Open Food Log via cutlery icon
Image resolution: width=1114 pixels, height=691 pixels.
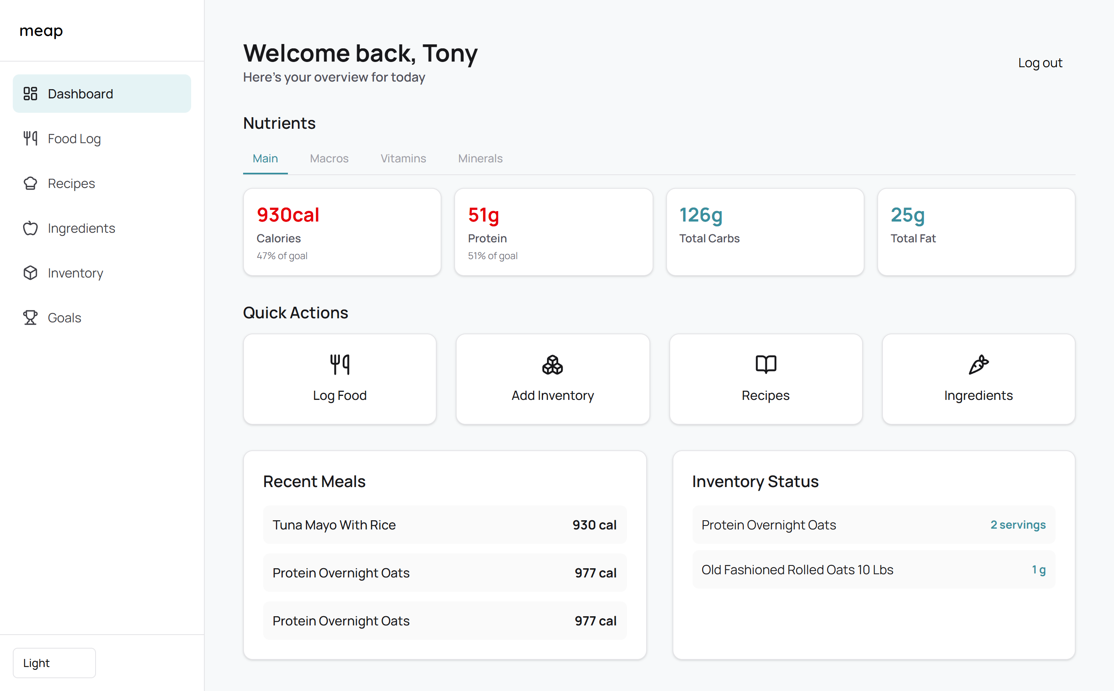tap(30, 138)
